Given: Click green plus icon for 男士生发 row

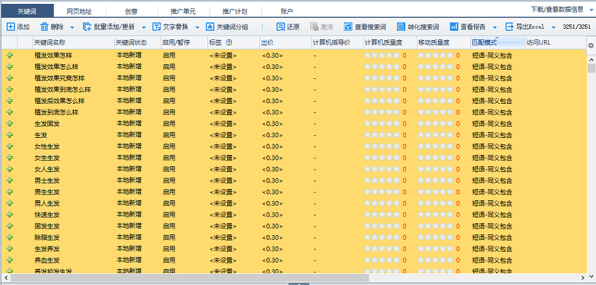Looking at the screenshot, I should (x=10, y=181).
